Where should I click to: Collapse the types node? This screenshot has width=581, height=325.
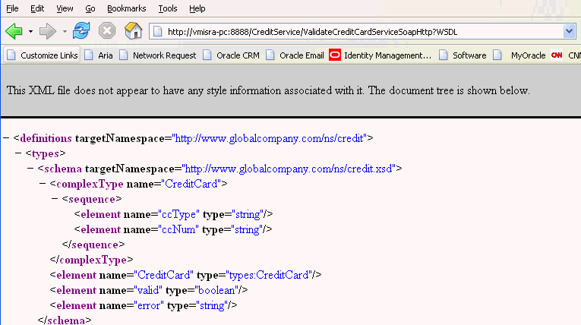pyautogui.click(x=18, y=153)
